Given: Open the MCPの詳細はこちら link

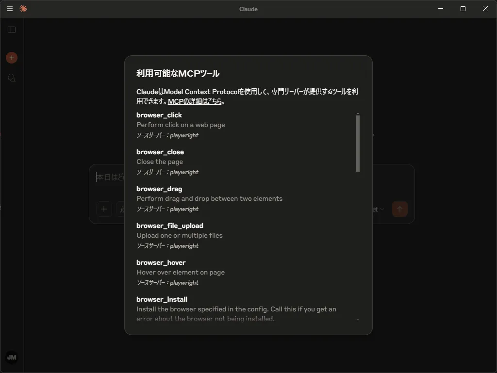Looking at the screenshot, I should coord(195,101).
